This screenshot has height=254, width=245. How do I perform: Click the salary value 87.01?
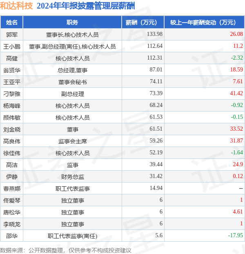tap(156, 69)
